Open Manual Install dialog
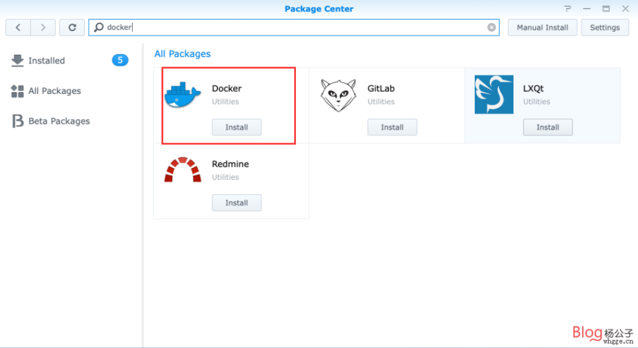The height and width of the screenshot is (348, 638). (543, 27)
